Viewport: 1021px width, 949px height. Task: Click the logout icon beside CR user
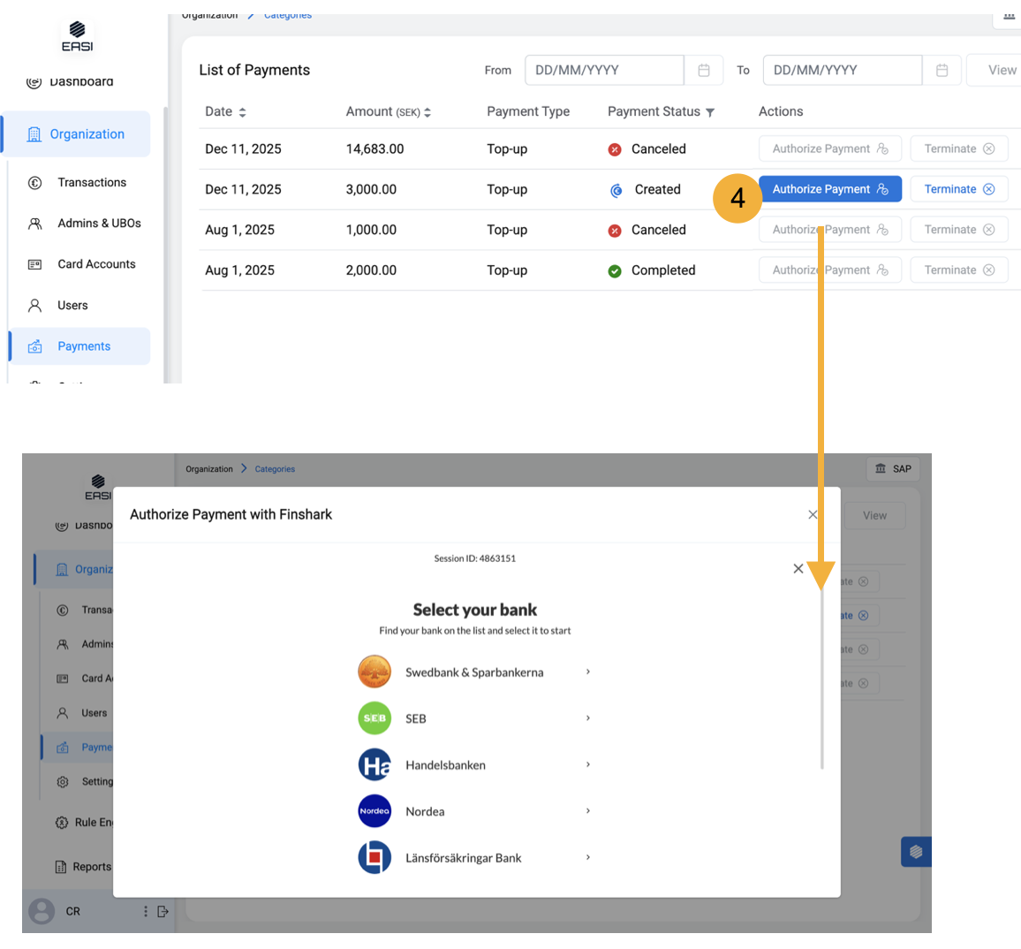[163, 911]
